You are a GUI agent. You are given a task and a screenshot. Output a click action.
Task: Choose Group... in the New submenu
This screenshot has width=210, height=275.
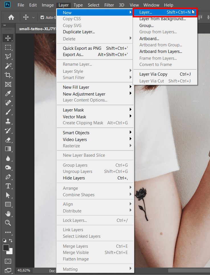pos(165,26)
